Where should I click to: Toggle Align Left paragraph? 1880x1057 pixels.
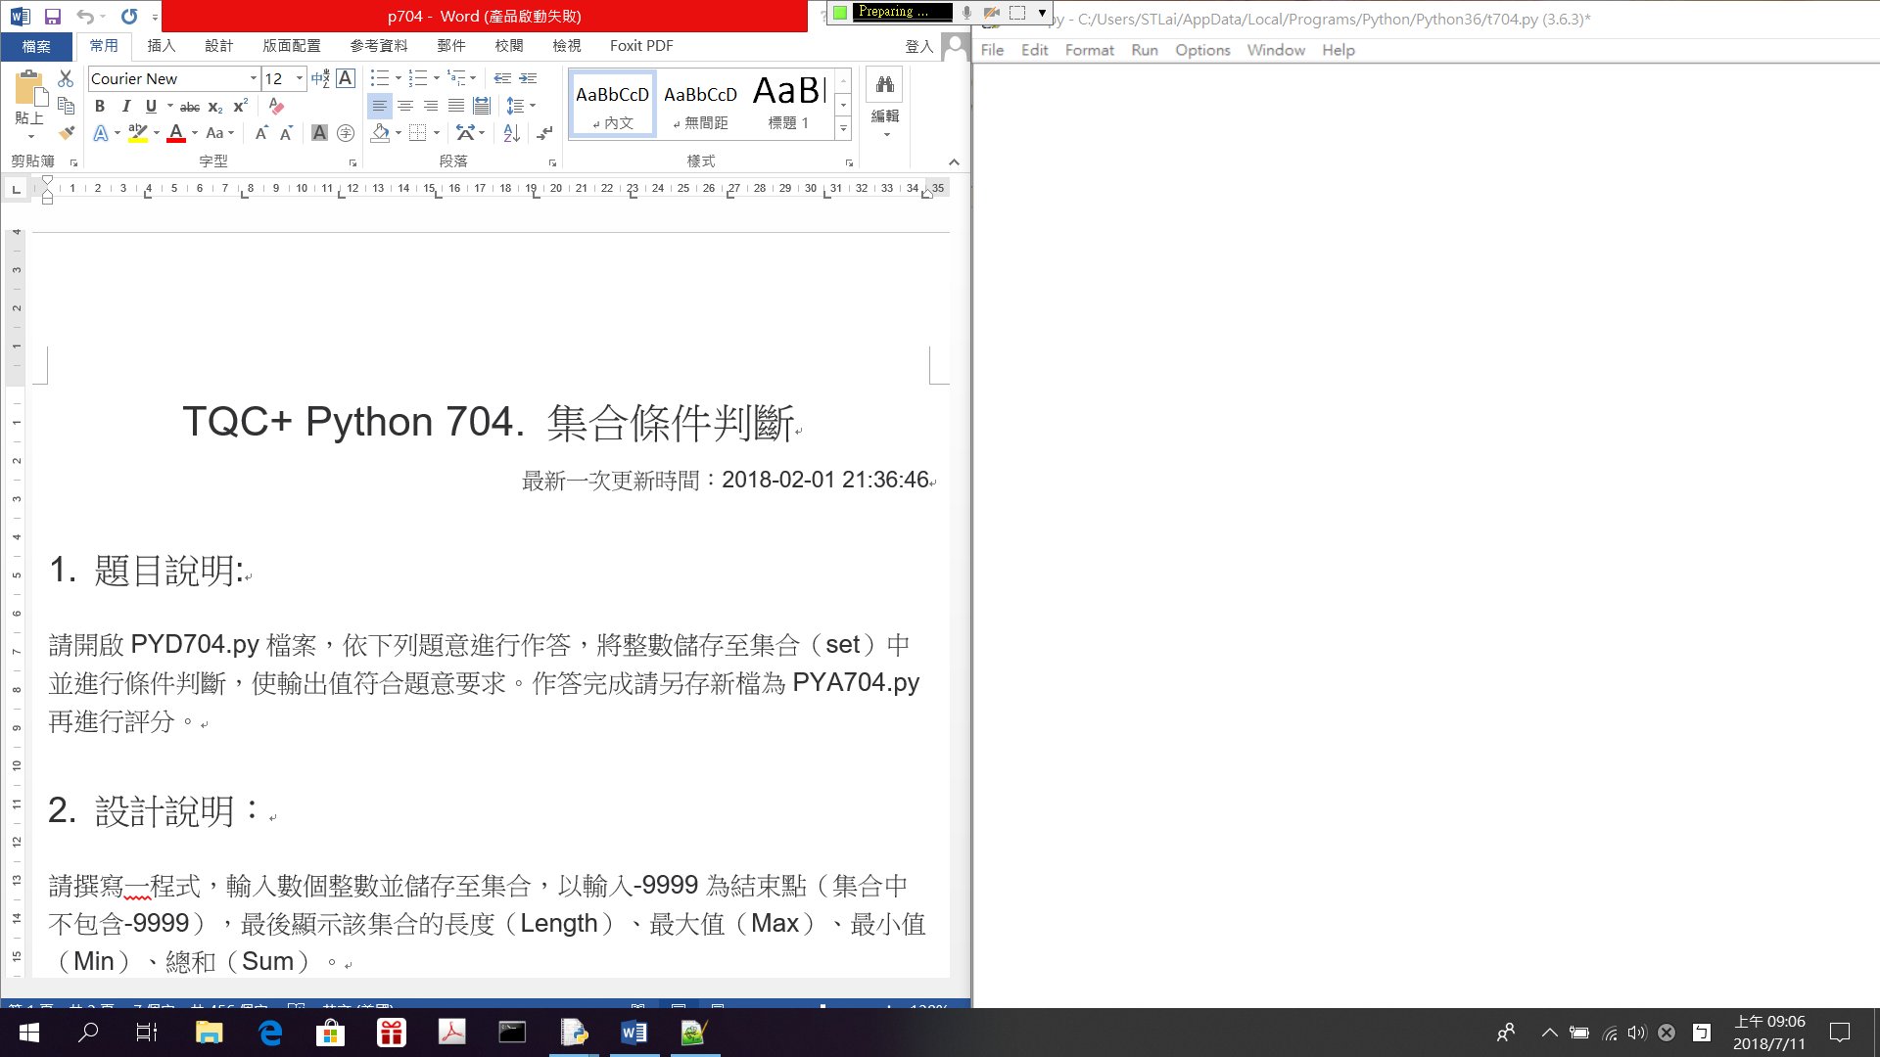(379, 106)
